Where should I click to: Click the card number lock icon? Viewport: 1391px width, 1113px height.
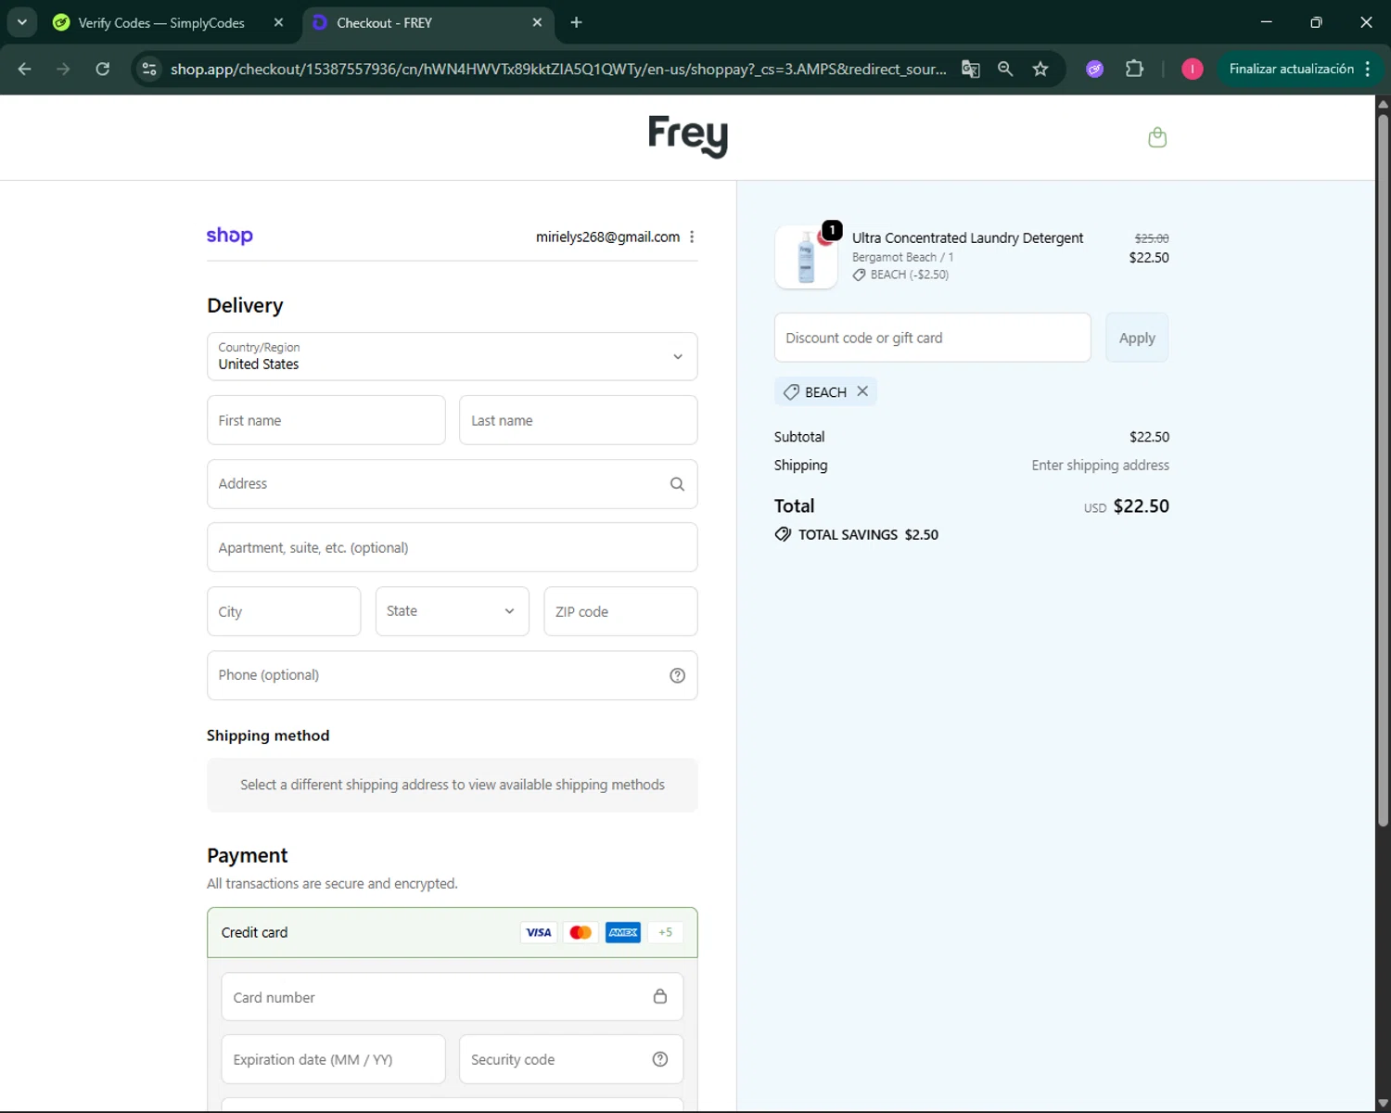tap(660, 996)
